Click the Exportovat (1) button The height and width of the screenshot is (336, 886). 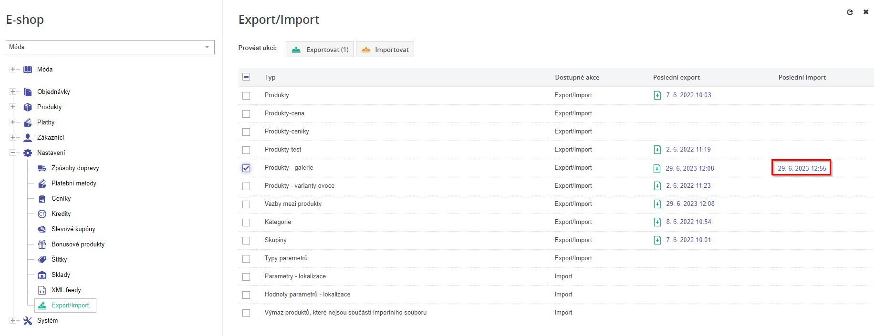pyautogui.click(x=320, y=50)
